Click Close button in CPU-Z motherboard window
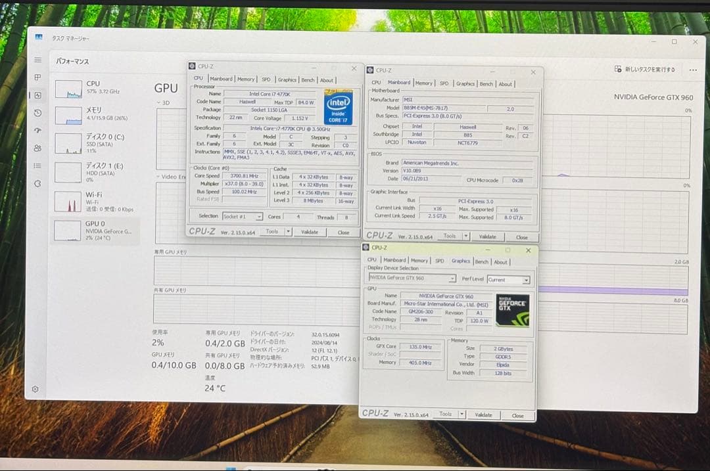Viewport: 710px width, 471px height. tap(521, 237)
